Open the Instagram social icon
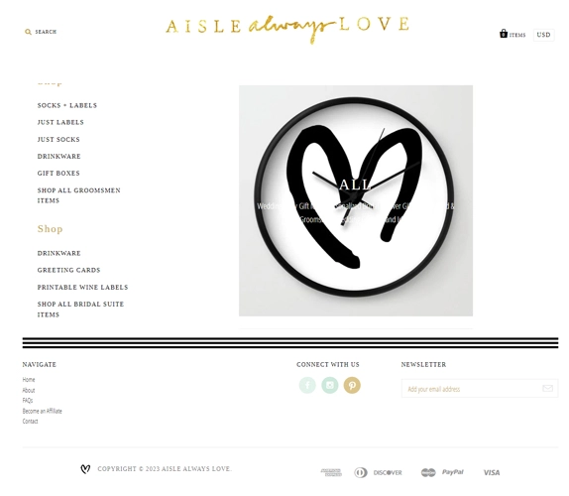This screenshot has width=569, height=496. click(330, 385)
